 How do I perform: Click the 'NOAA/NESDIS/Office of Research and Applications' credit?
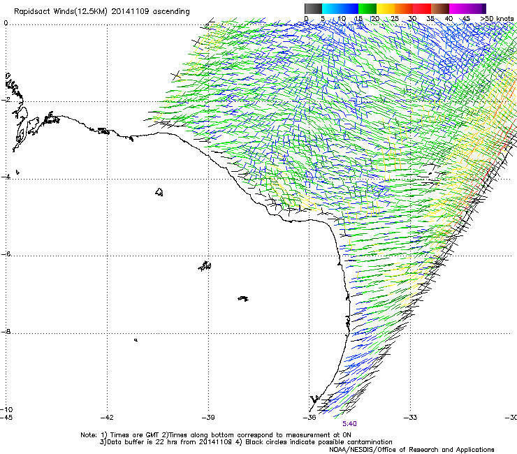(x=412, y=449)
